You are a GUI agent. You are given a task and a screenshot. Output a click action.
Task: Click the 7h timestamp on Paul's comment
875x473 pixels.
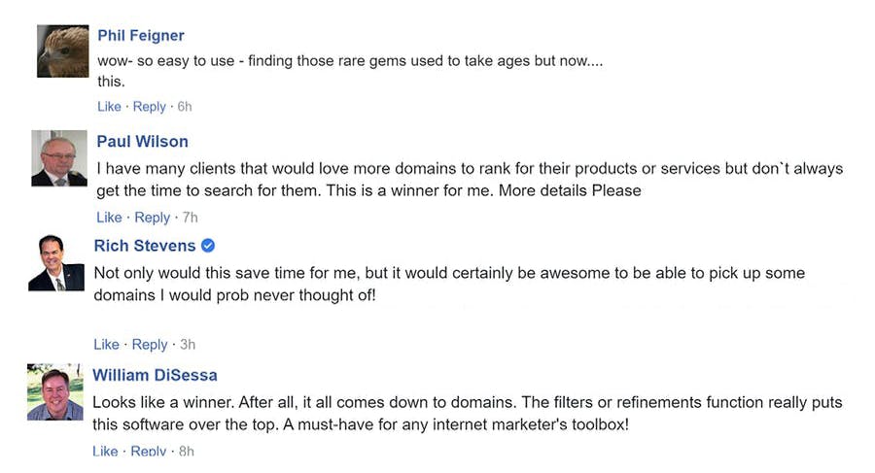[x=190, y=218]
